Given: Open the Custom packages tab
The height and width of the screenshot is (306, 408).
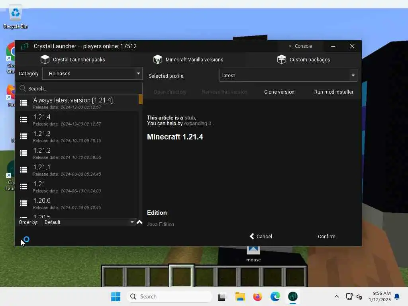Looking at the screenshot, I should point(303,60).
